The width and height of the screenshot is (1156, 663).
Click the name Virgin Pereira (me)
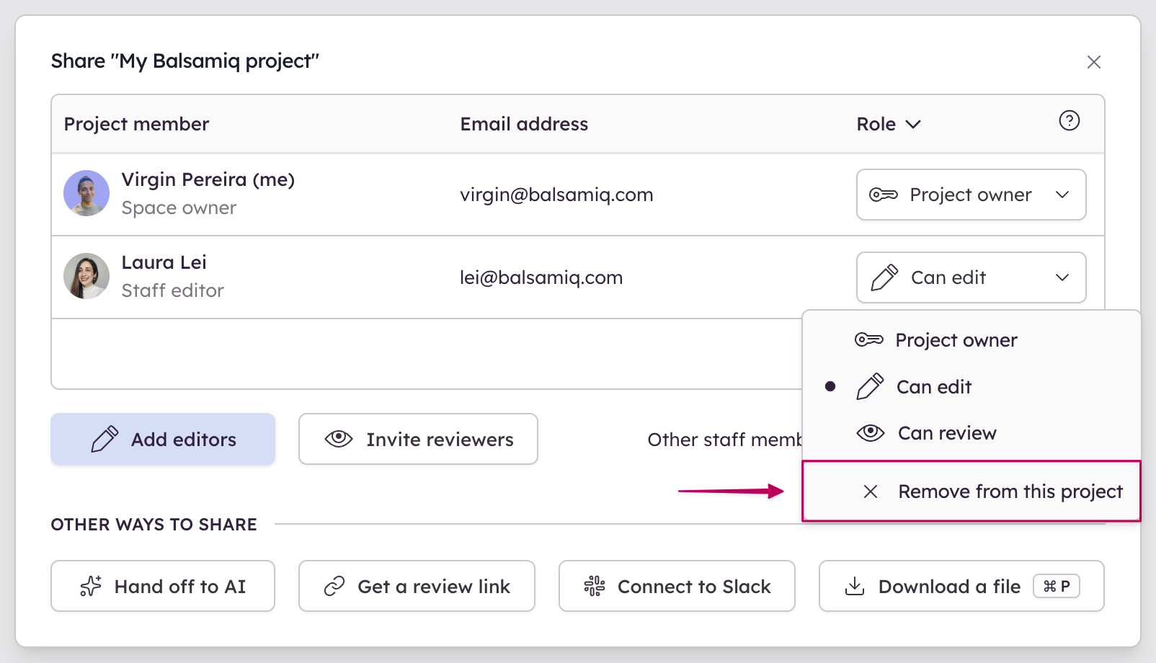pos(208,179)
